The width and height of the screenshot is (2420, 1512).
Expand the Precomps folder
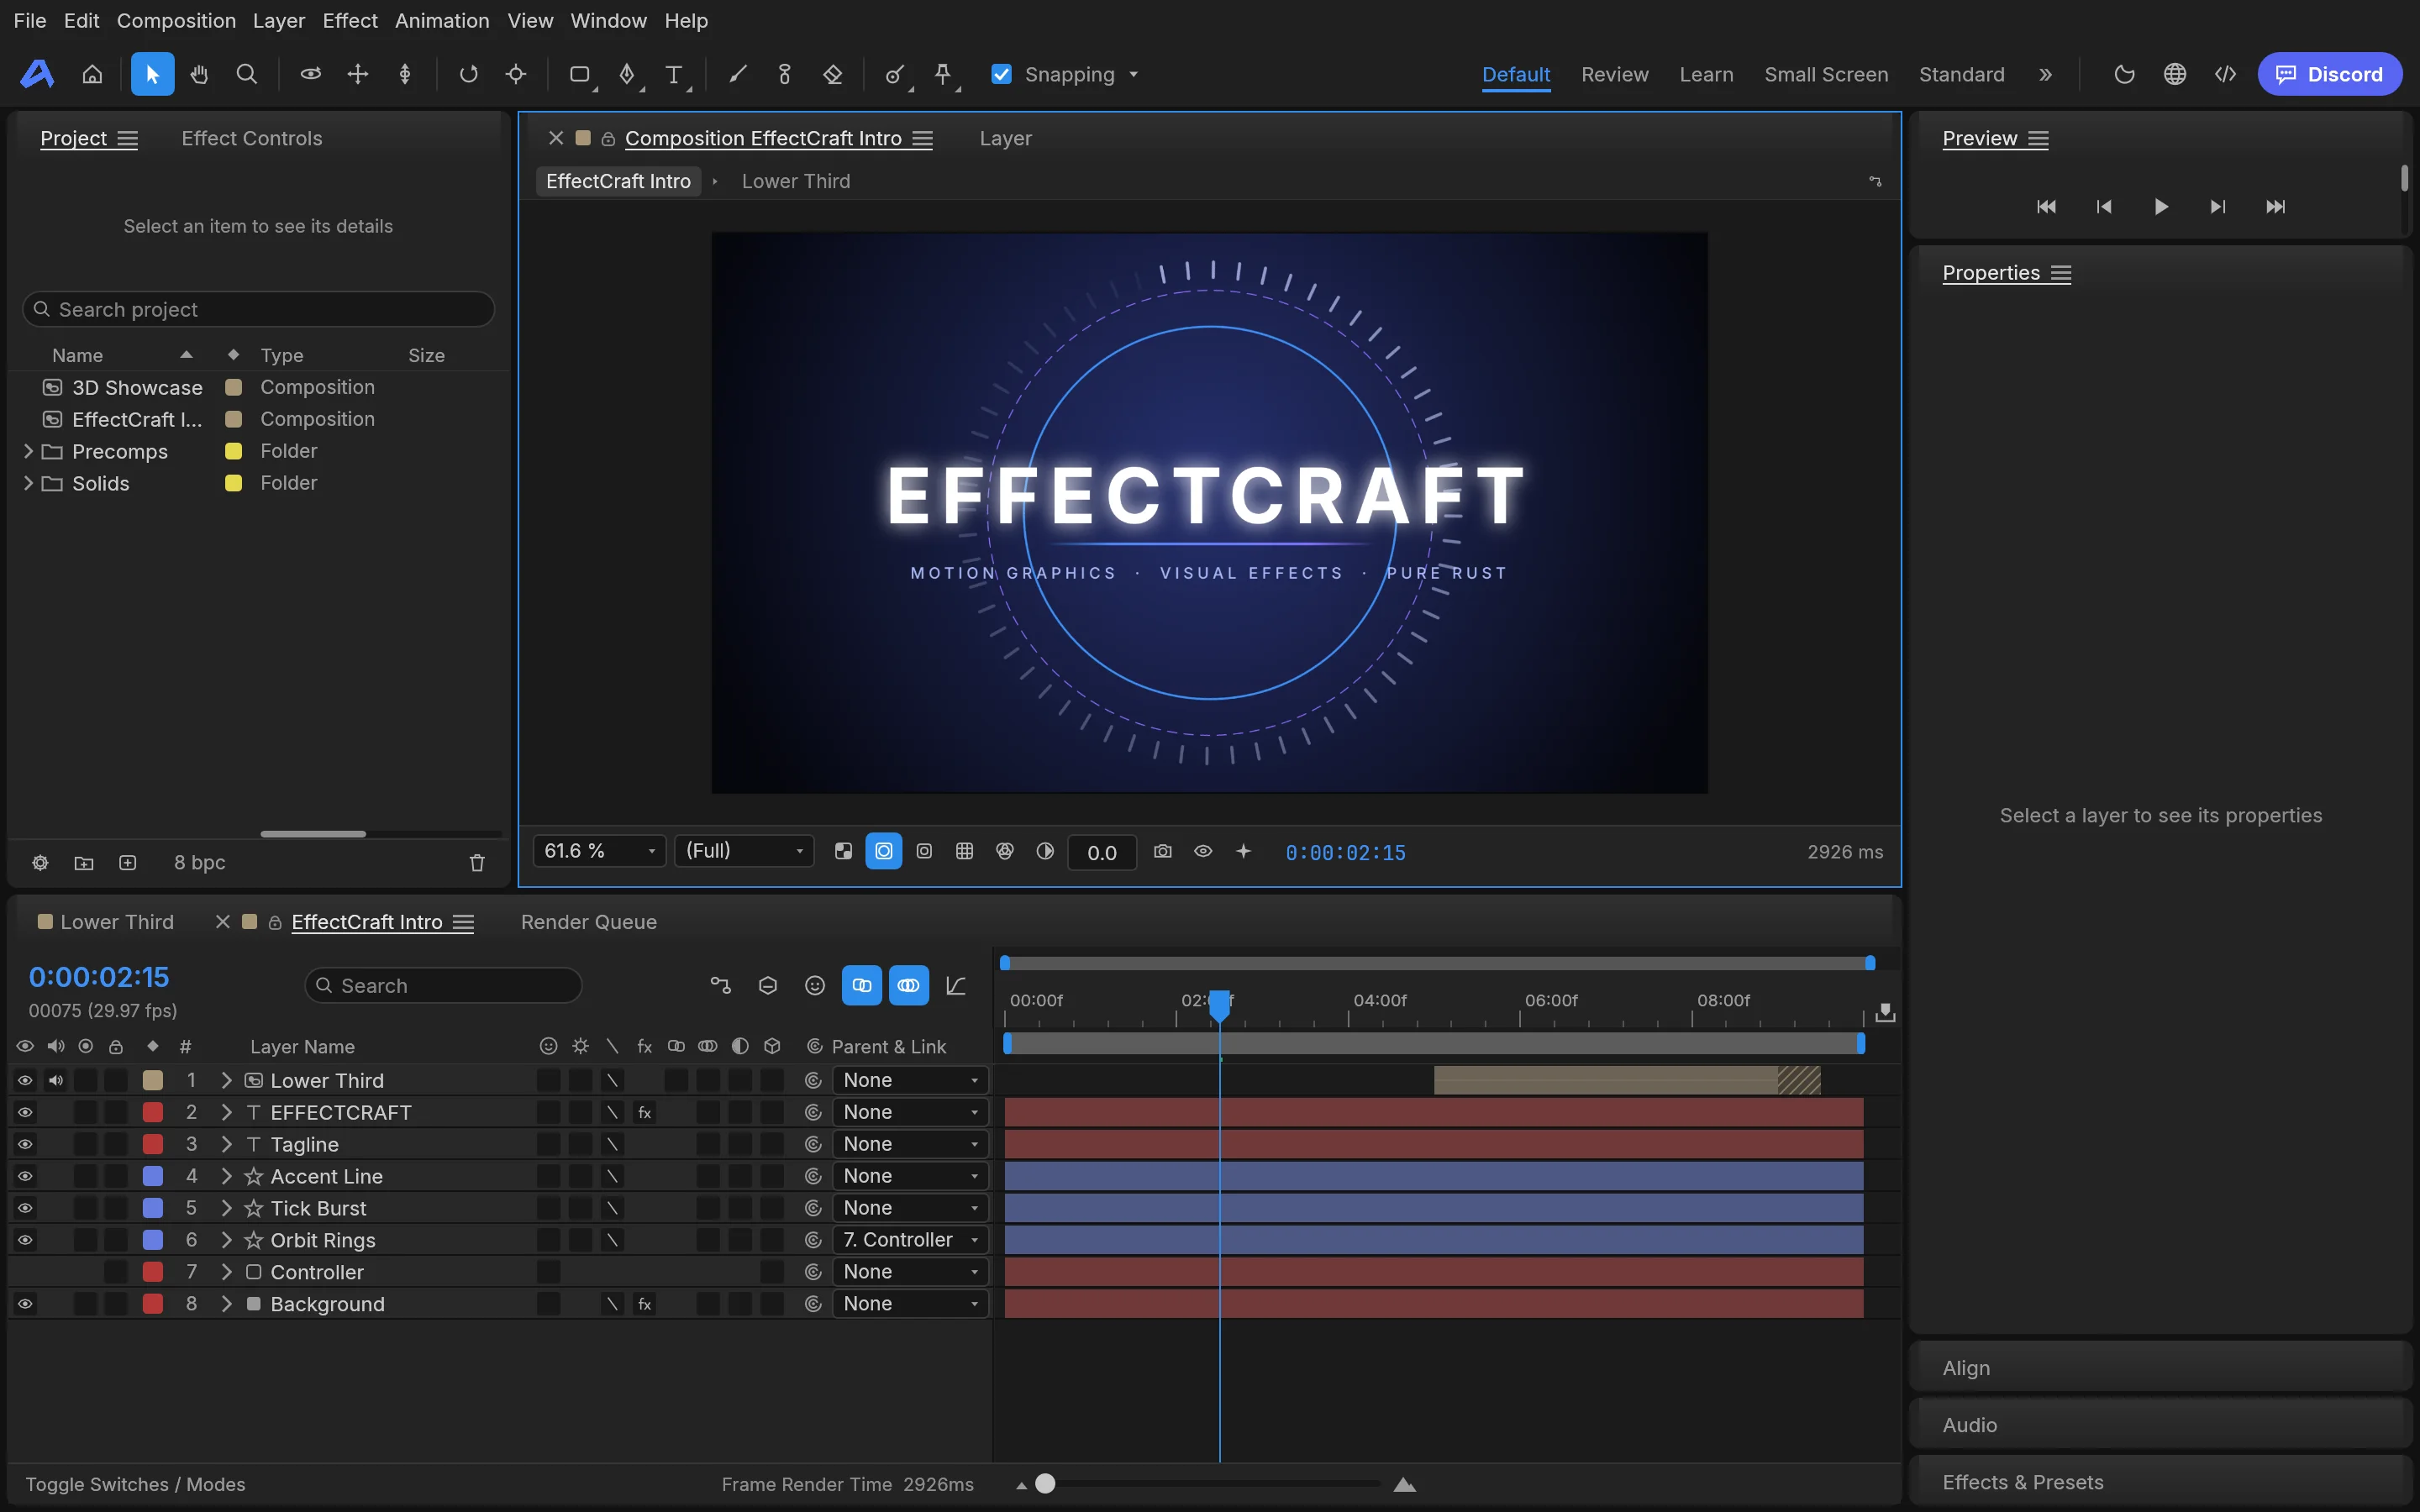coord(28,451)
